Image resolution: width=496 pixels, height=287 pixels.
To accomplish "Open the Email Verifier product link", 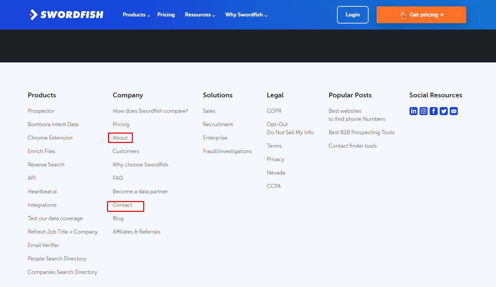I will click(x=43, y=245).
